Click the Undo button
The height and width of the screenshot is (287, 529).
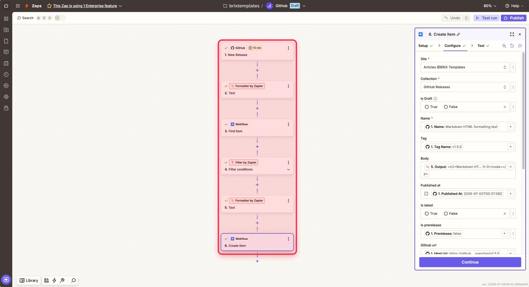452,18
